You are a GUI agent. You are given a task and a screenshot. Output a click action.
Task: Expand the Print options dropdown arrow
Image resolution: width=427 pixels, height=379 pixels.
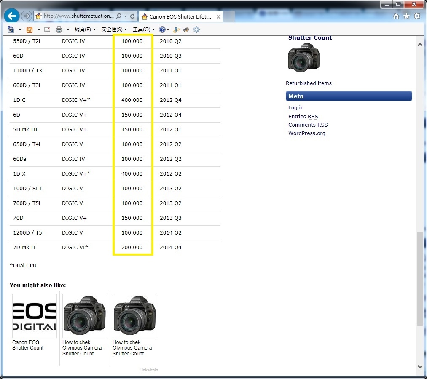(68, 29)
